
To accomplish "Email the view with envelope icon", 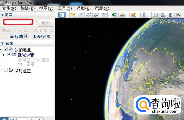I will 155,15.
